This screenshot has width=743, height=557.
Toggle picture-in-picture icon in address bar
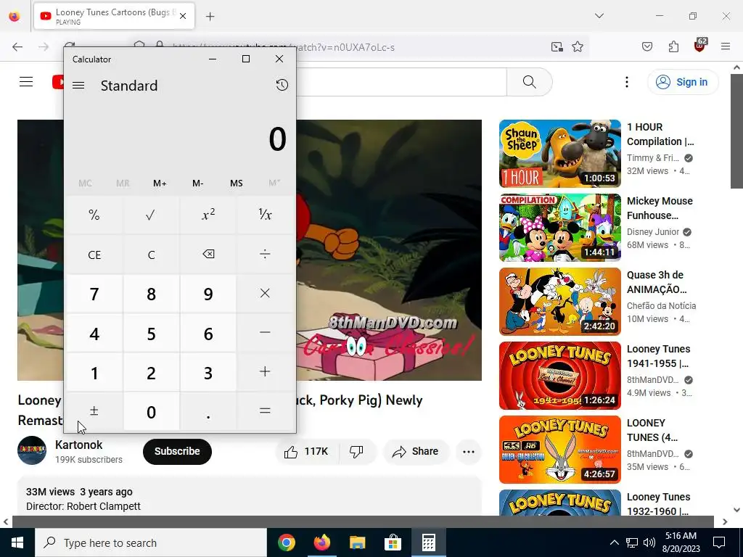(x=557, y=46)
